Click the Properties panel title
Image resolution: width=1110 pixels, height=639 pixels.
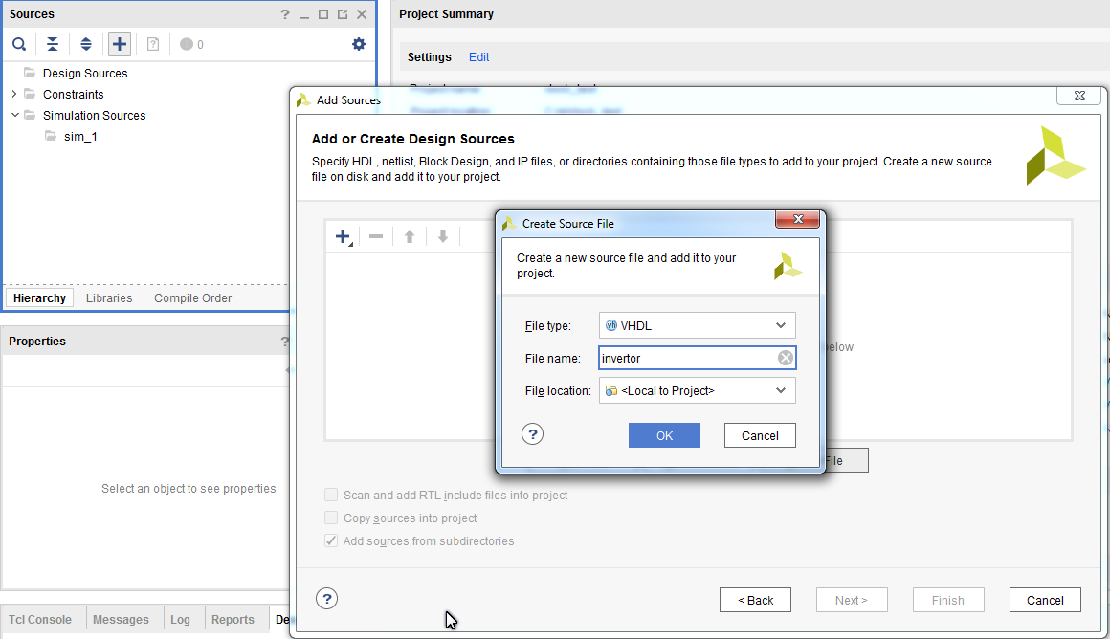click(36, 342)
